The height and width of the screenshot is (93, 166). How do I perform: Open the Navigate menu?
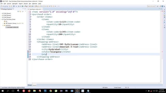(15, 4)
